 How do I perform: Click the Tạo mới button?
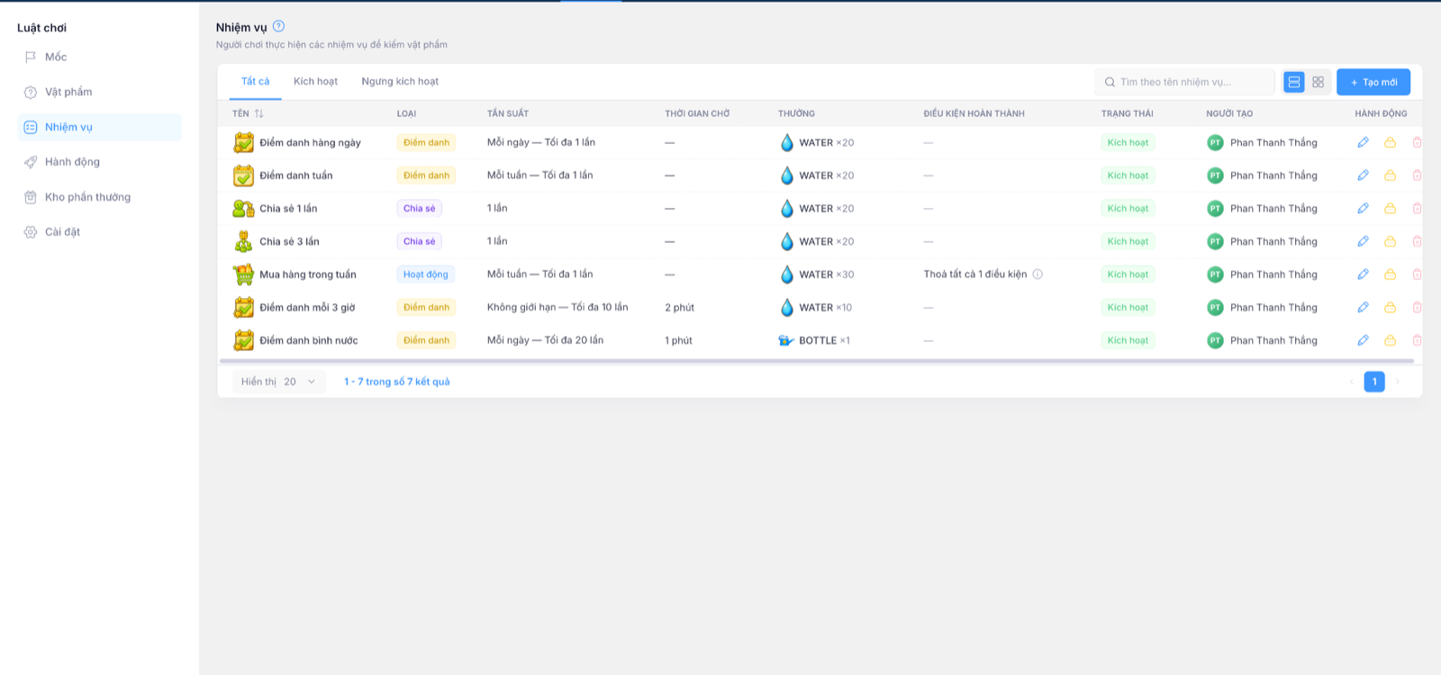click(1373, 82)
